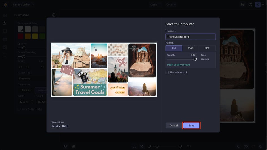Click the Quality value 100 box
The image size is (267, 150).
pos(193,55)
